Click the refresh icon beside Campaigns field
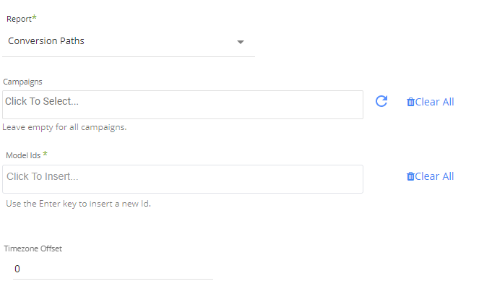This screenshot has width=492, height=294. pos(381,102)
